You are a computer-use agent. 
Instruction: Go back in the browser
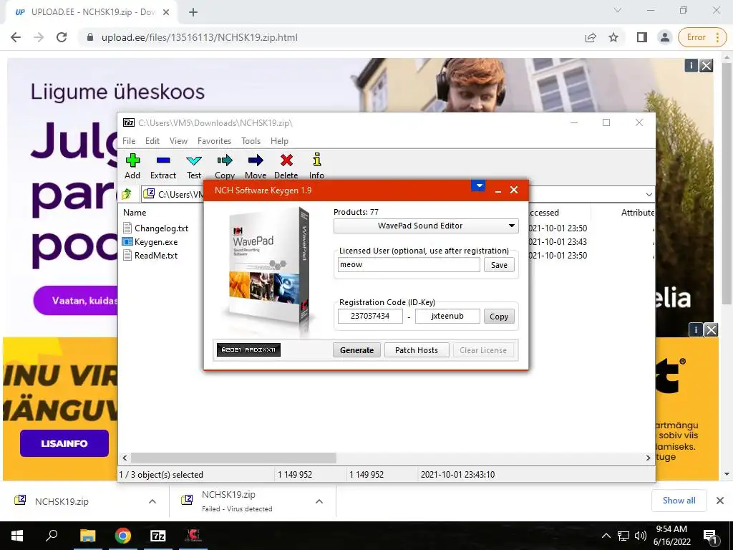pyautogui.click(x=16, y=37)
